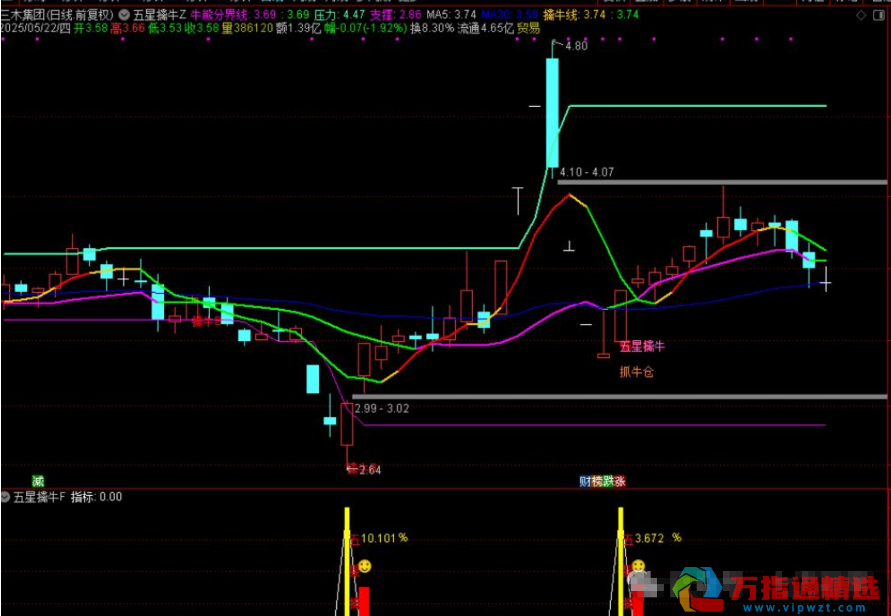Click the 4.10 - 4.07 resistance label
891x616 pixels.
[x=587, y=172]
